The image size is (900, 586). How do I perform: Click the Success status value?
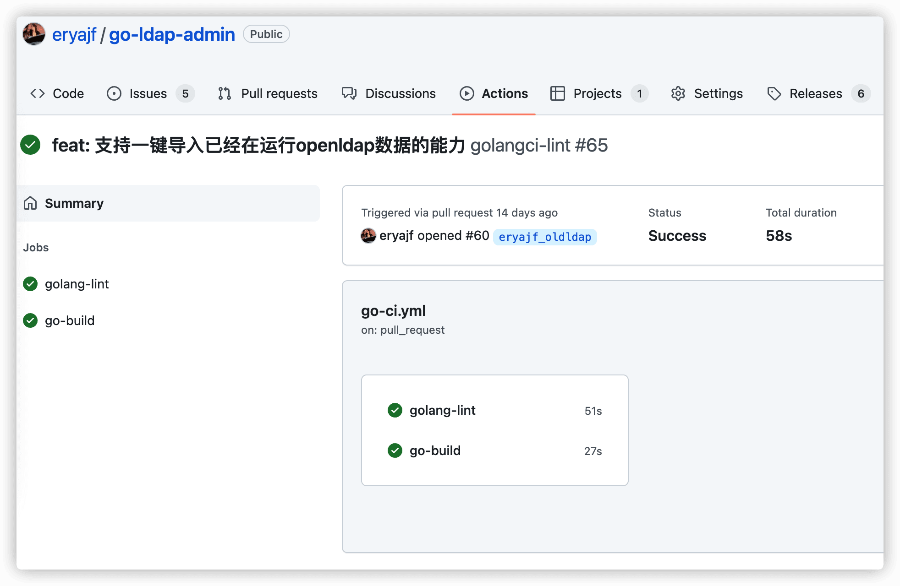pyautogui.click(x=677, y=236)
